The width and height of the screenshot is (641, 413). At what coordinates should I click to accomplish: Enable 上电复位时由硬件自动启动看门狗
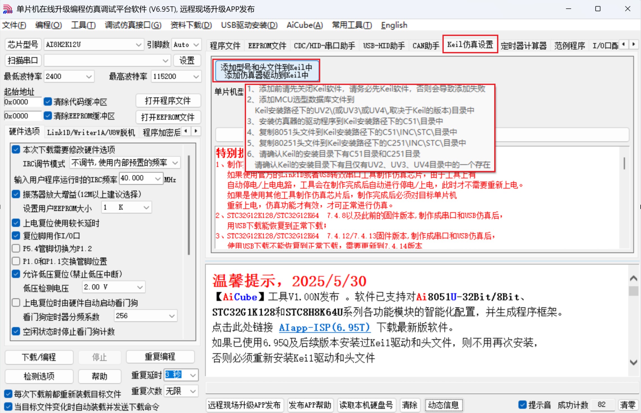coord(16,303)
